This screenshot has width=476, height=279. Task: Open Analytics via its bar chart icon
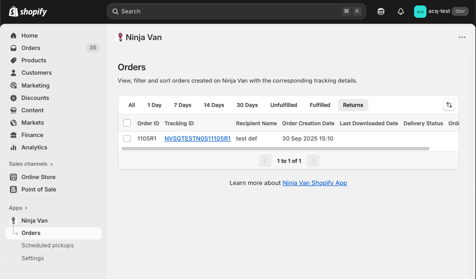click(x=13, y=147)
